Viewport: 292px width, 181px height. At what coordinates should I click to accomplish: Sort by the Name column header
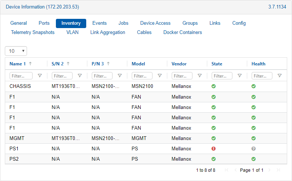tap(17, 64)
